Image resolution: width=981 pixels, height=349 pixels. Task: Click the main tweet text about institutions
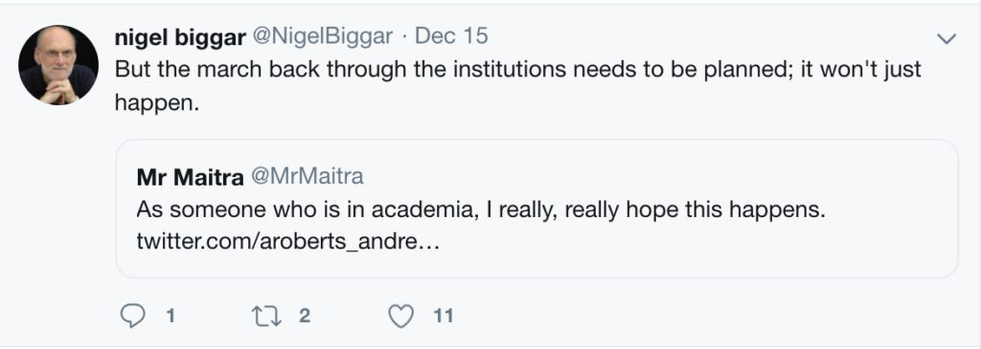[518, 85]
